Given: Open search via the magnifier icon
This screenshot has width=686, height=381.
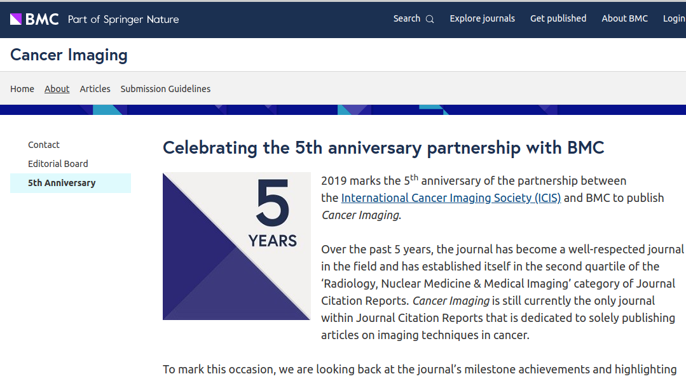Looking at the screenshot, I should coord(430,19).
